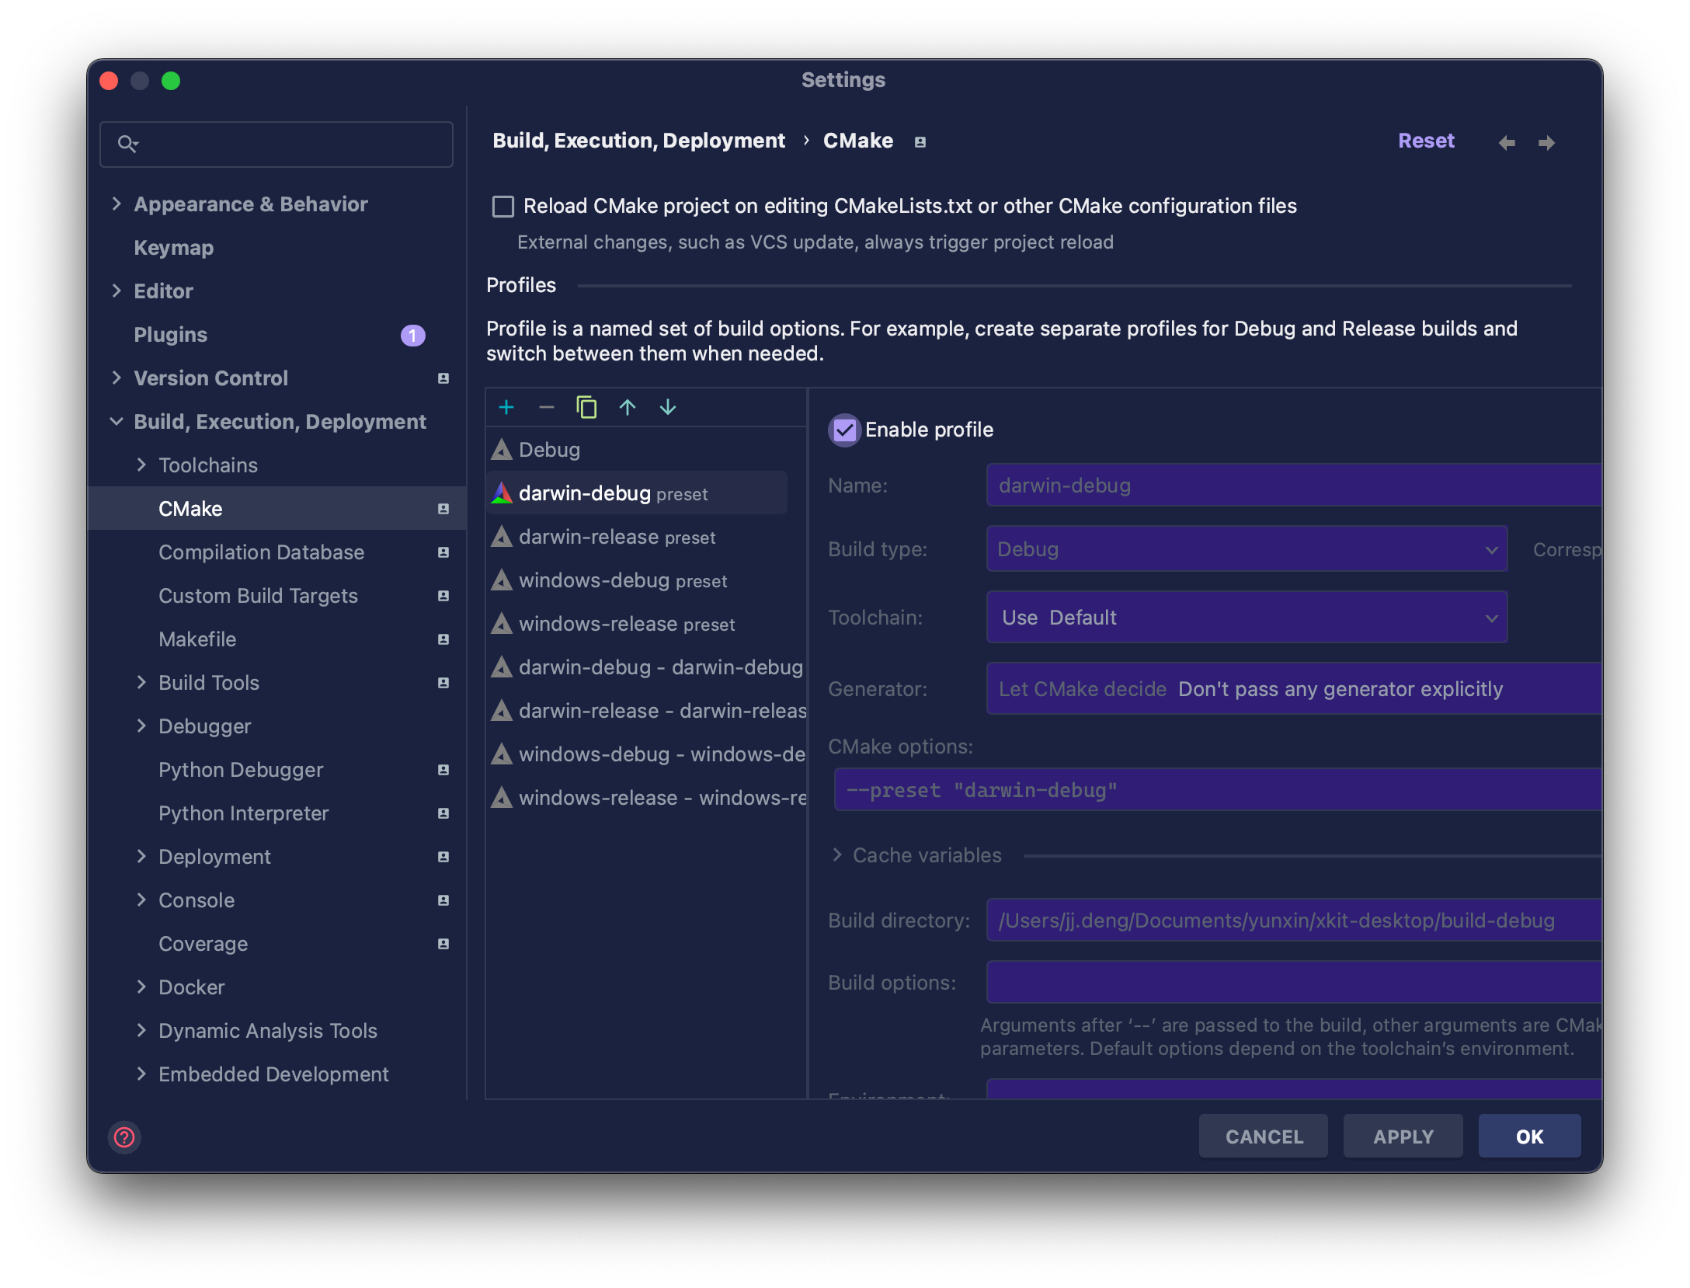1690x1288 pixels.
Task: Expand Appearance & Behavior tree node
Action: coord(116,204)
